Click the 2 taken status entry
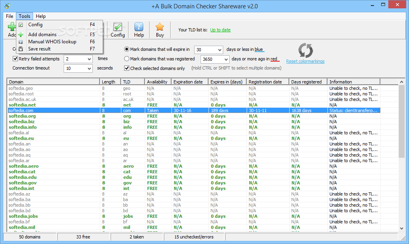The width and height of the screenshot is (409, 244). coord(137,237)
